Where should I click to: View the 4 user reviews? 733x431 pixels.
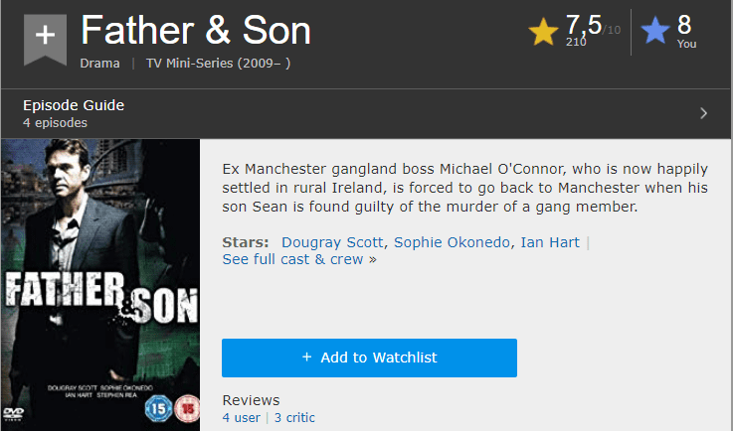click(242, 418)
